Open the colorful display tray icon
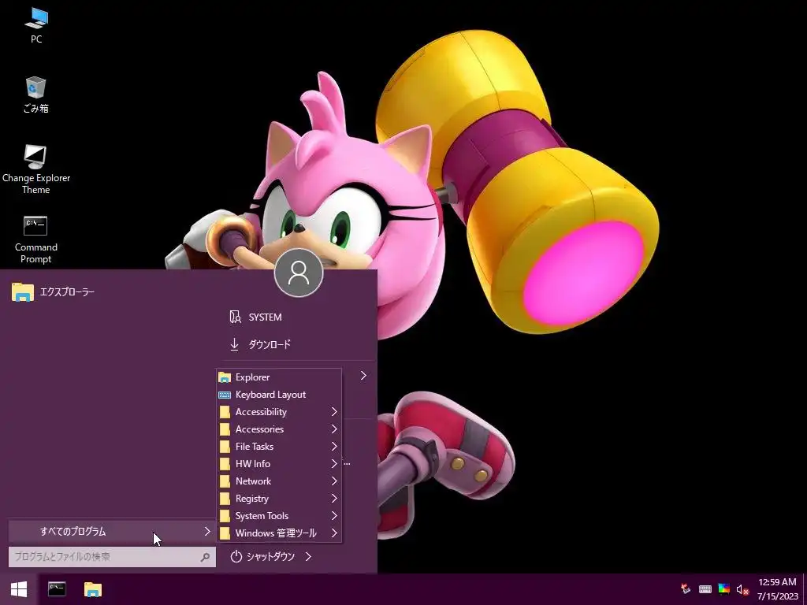 [x=723, y=589]
